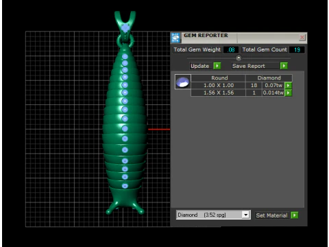The image size is (329, 247).
Task: Close the Gem Reporter panel
Action: (302, 37)
